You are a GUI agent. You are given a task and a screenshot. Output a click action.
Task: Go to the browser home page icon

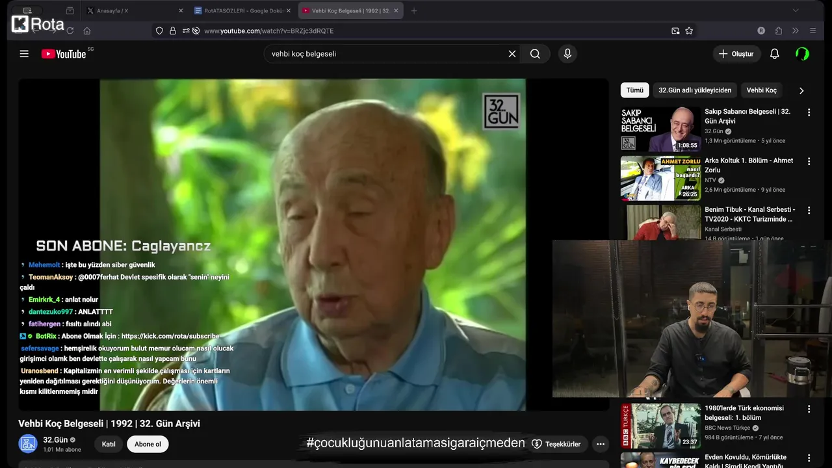[87, 31]
